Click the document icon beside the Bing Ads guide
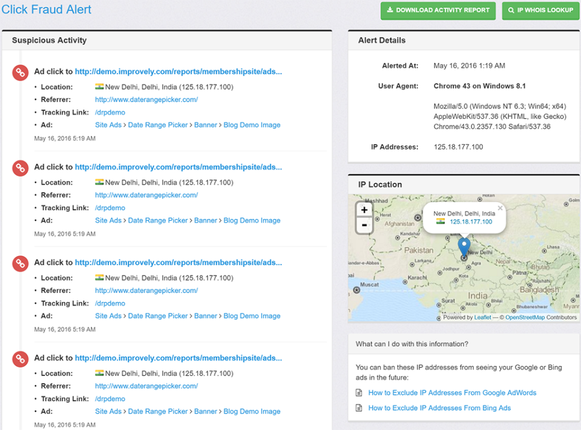The image size is (581, 430). 360,408
